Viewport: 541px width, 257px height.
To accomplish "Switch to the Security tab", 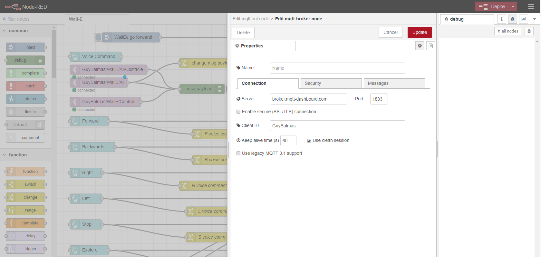I will pos(331,83).
